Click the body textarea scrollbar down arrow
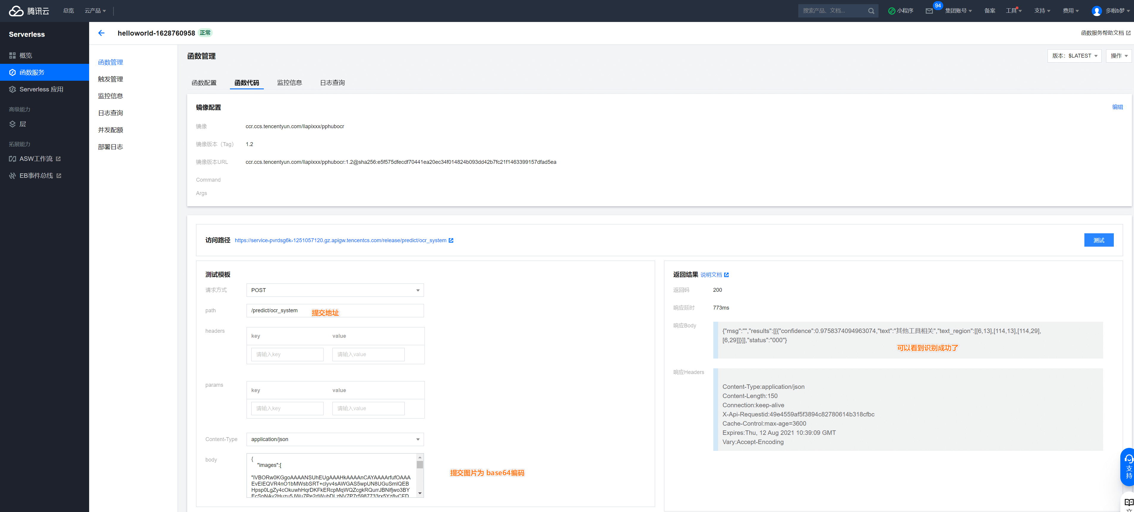Screen dimensions: 1134x512 (419, 494)
